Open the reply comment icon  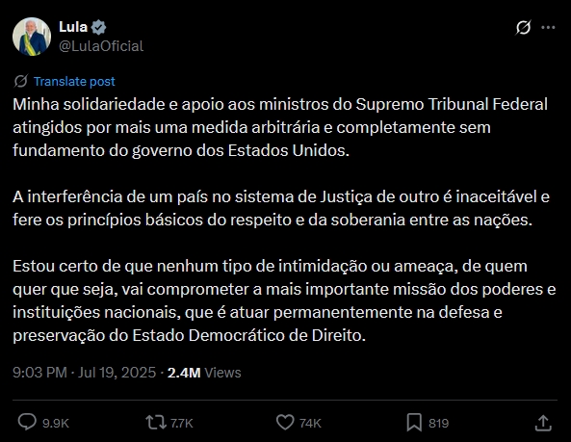[27, 423]
